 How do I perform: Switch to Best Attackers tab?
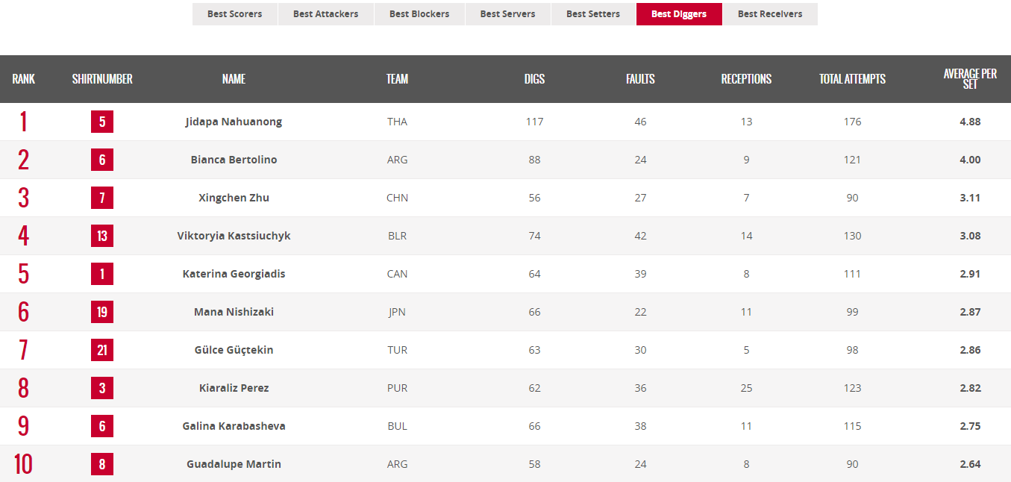pyautogui.click(x=325, y=14)
